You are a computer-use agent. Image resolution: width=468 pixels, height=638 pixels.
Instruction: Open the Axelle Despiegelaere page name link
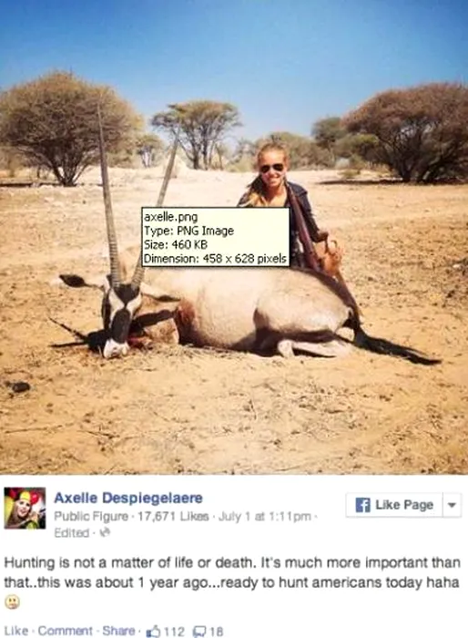[x=128, y=498]
